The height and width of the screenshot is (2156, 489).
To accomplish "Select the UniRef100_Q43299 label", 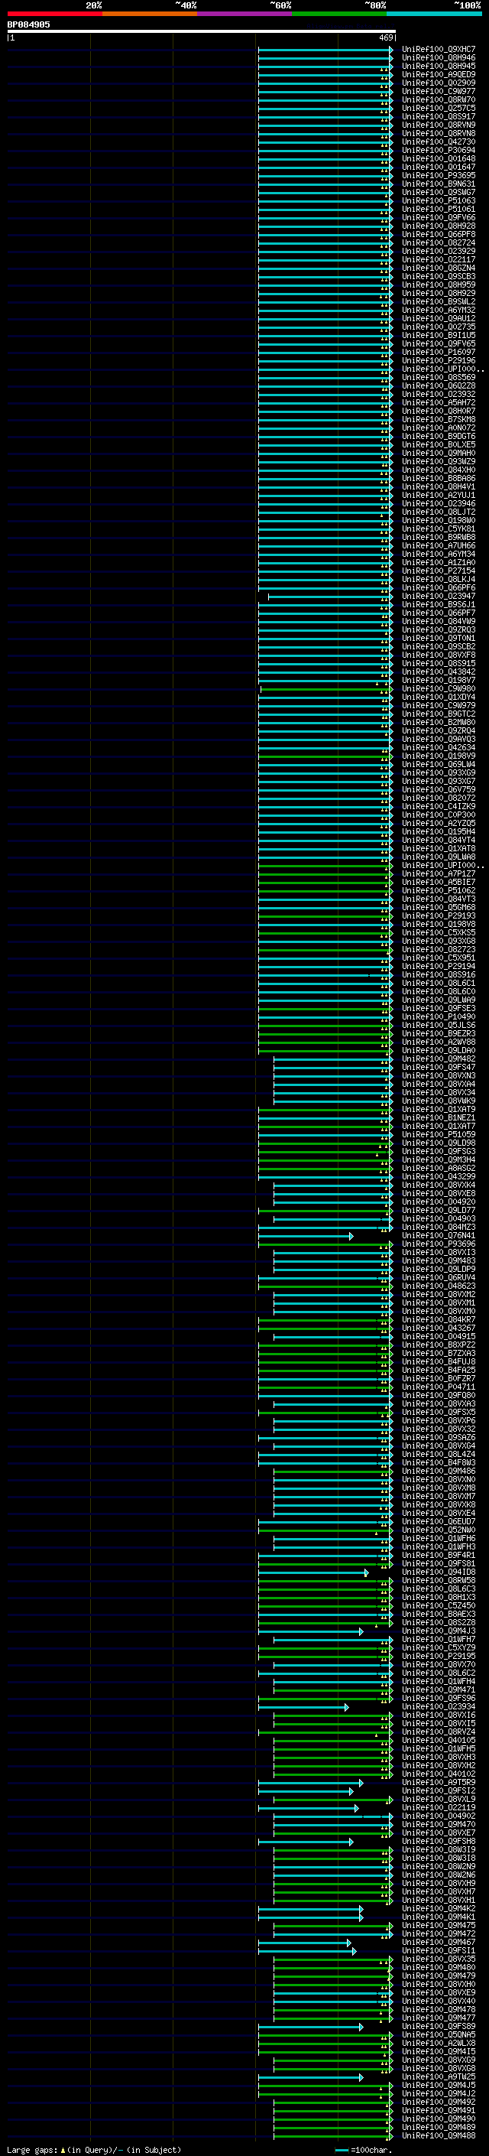I will click(439, 1176).
